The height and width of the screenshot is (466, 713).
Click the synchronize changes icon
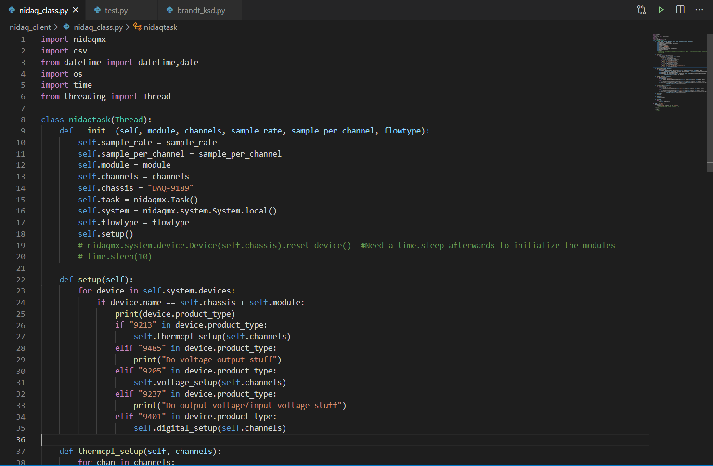pyautogui.click(x=642, y=9)
